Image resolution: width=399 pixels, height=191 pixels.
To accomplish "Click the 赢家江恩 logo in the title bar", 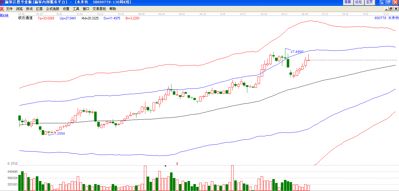I will 2,2.
